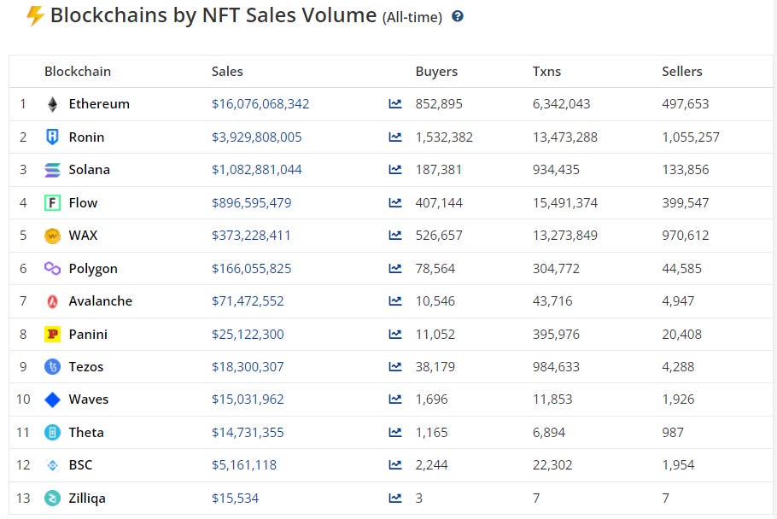
Task: Click the $3,929,808,005 Ronin sales figure
Action: [x=257, y=137]
